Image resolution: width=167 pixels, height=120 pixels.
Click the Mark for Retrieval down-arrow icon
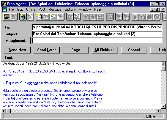[x=135, y=17]
